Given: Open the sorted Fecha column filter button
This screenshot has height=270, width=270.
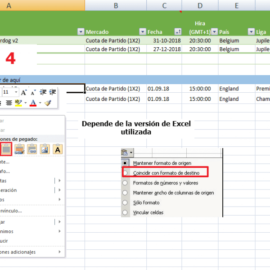Looking at the screenshot, I should (178, 31).
